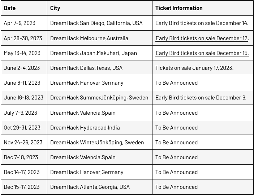Image resolution: width=254 pixels, height=195 pixels.
Task: Click Early Bird December 9 ticket cell
Action: pos(203,98)
